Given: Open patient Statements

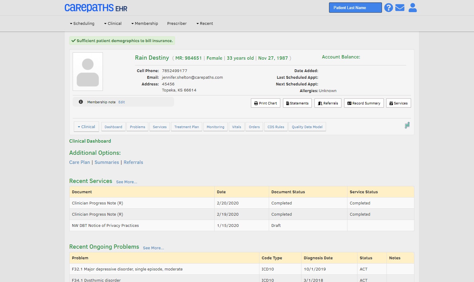Looking at the screenshot, I should coord(297,103).
